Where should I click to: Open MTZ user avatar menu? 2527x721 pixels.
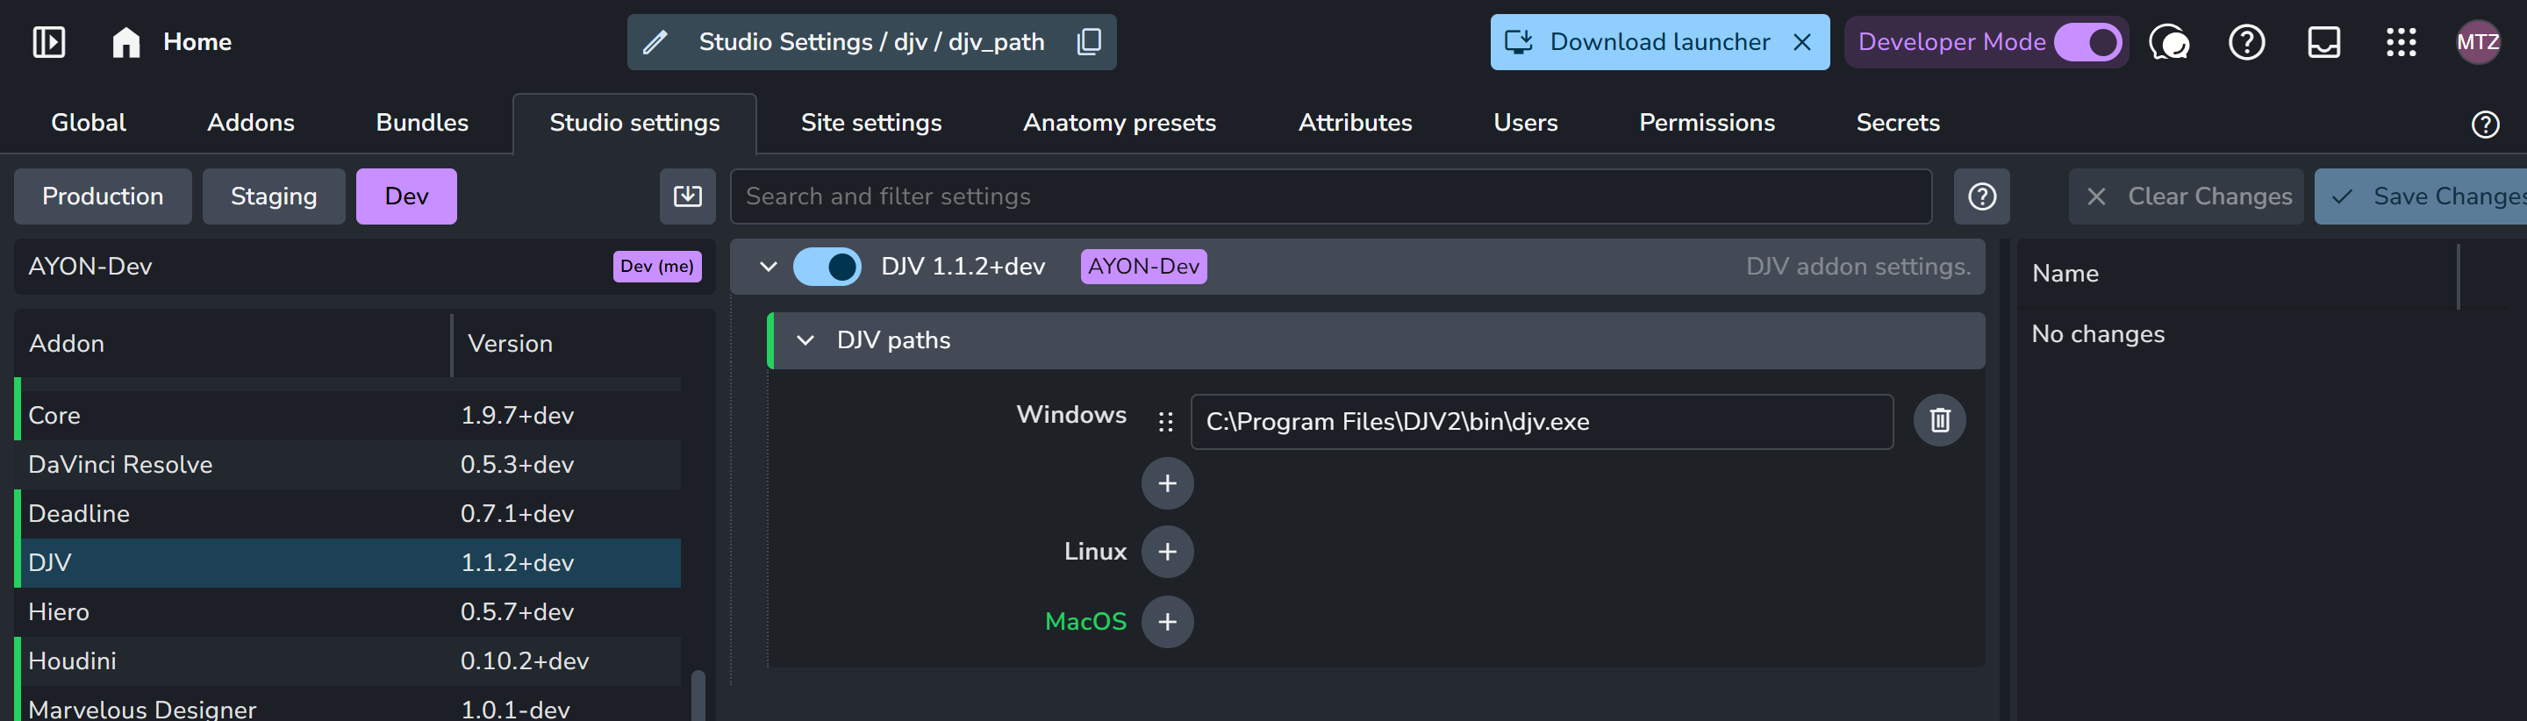click(x=2477, y=42)
